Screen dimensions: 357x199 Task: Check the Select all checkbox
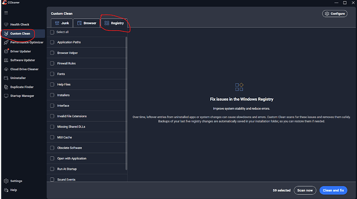click(x=52, y=32)
